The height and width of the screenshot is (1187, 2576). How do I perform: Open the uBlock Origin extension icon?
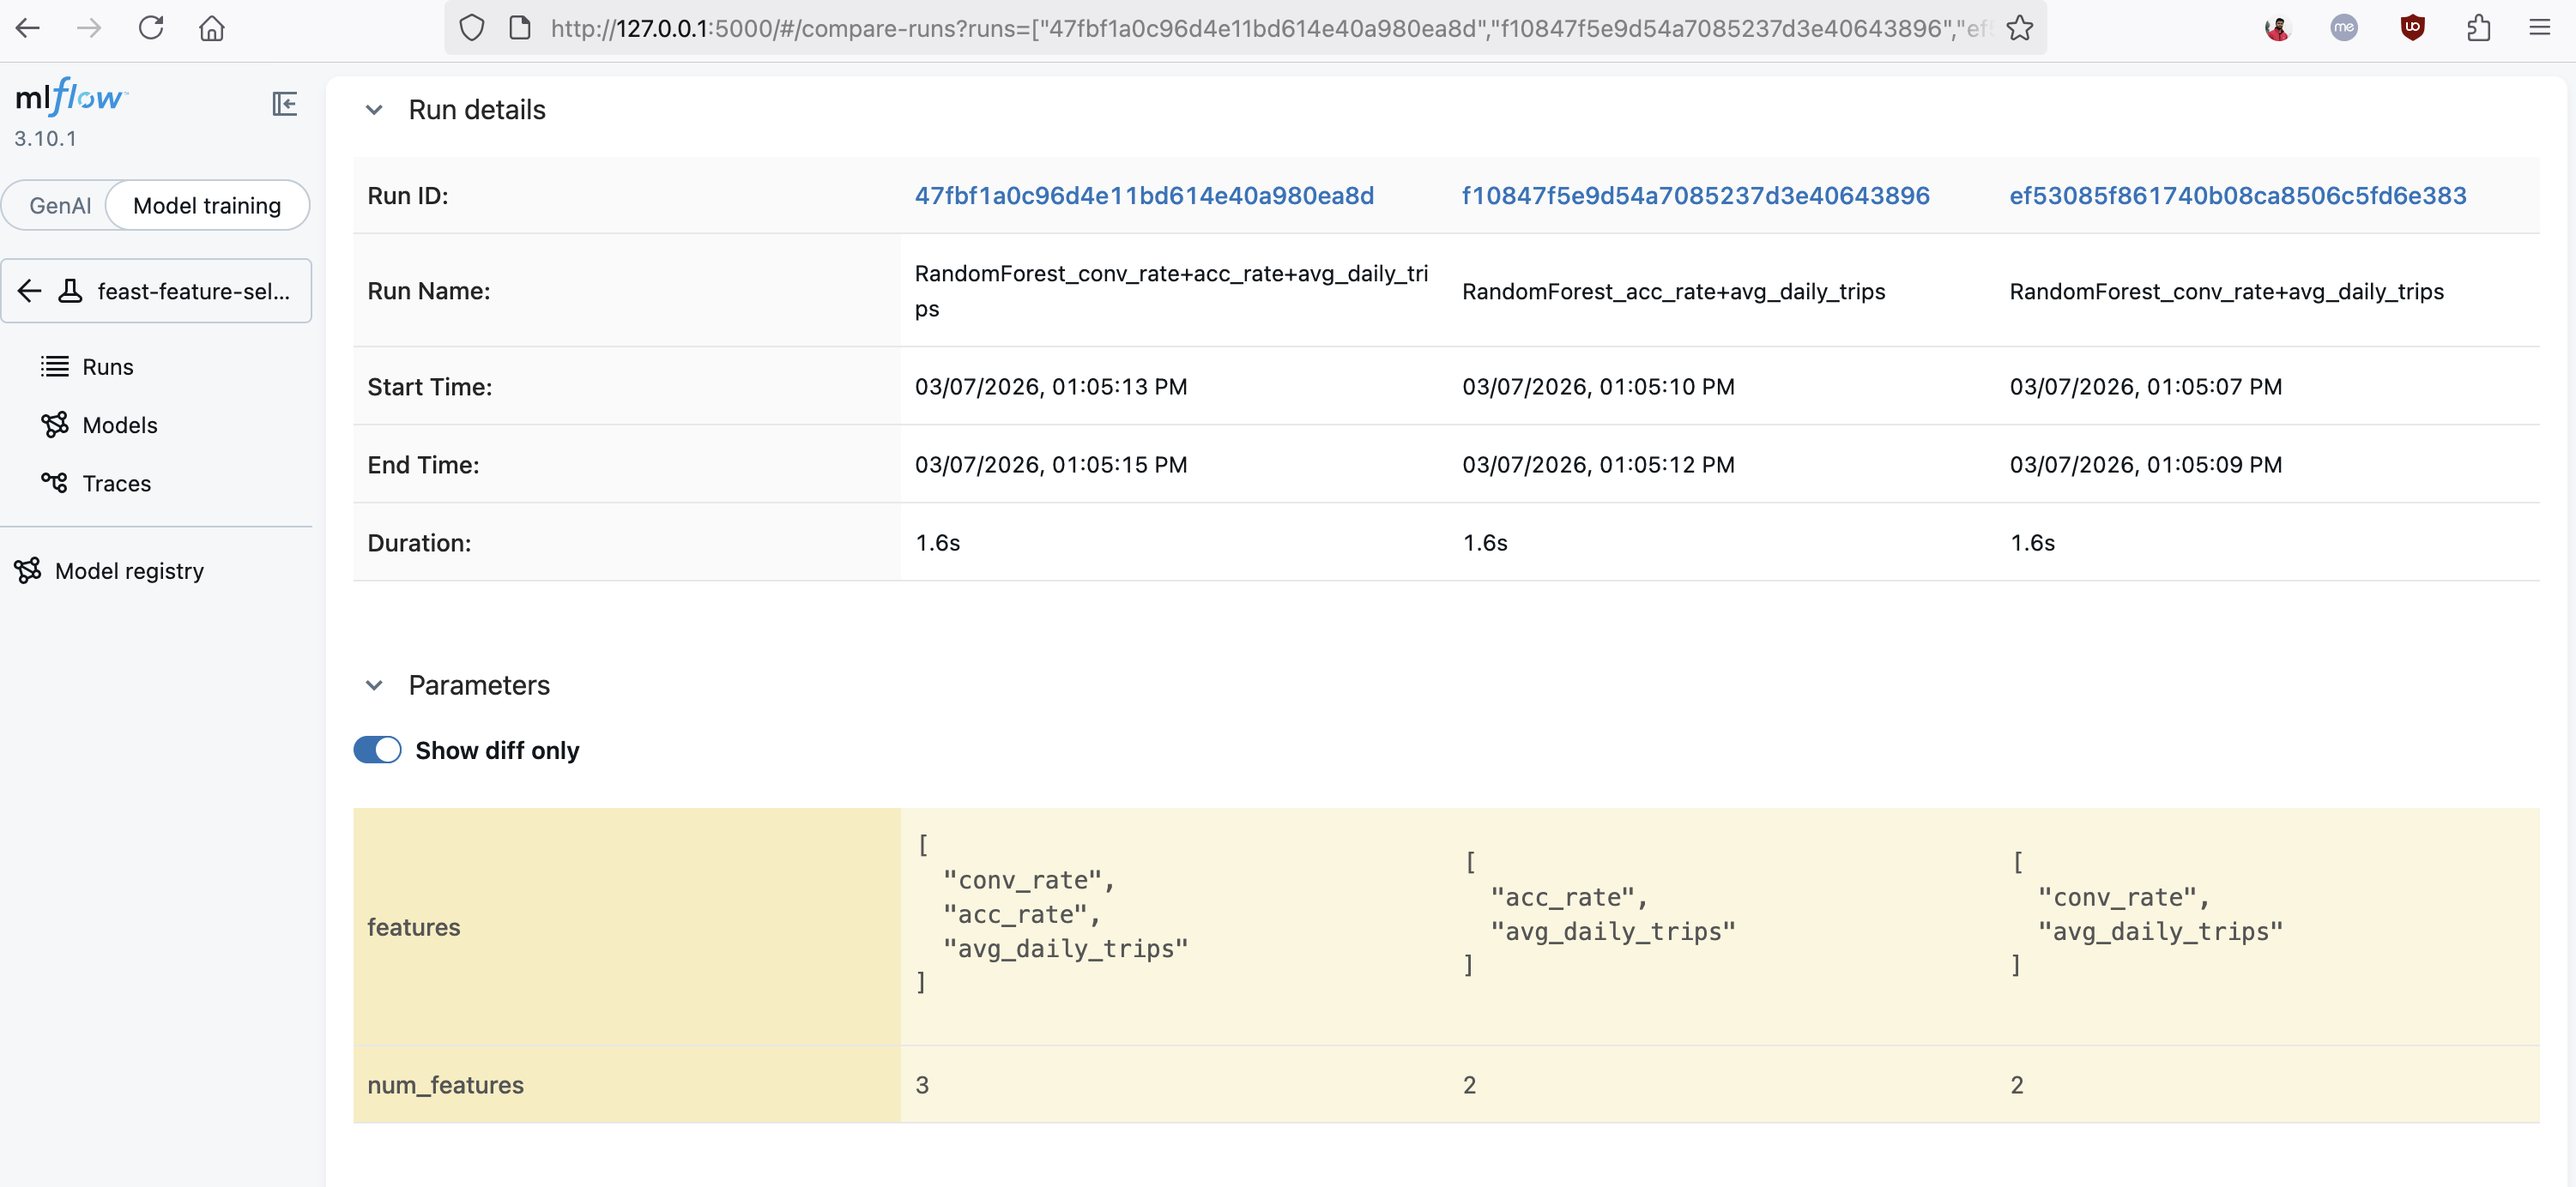[x=2413, y=27]
